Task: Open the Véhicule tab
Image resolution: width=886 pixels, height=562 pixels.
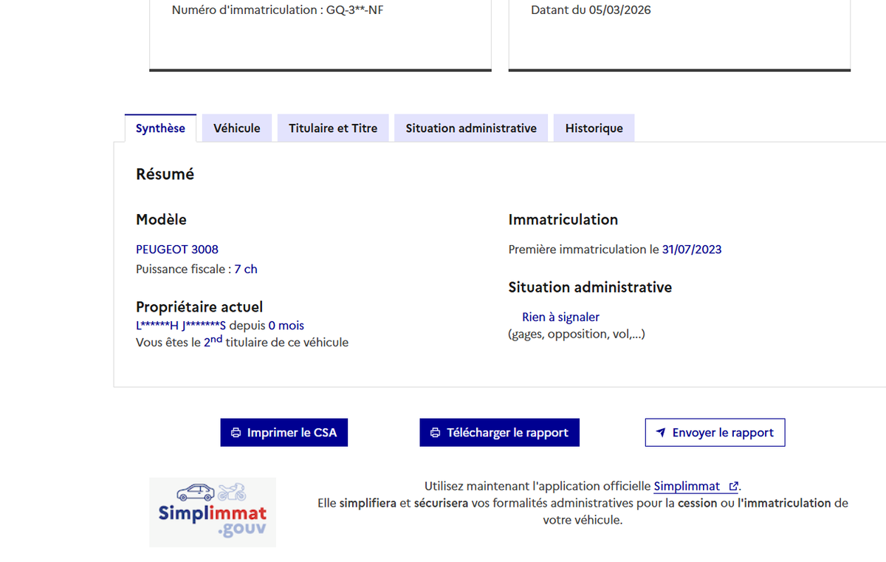Action: (237, 128)
